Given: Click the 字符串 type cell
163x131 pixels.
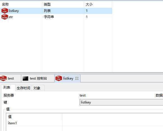Looking at the screenshot, I should pos(49,17).
